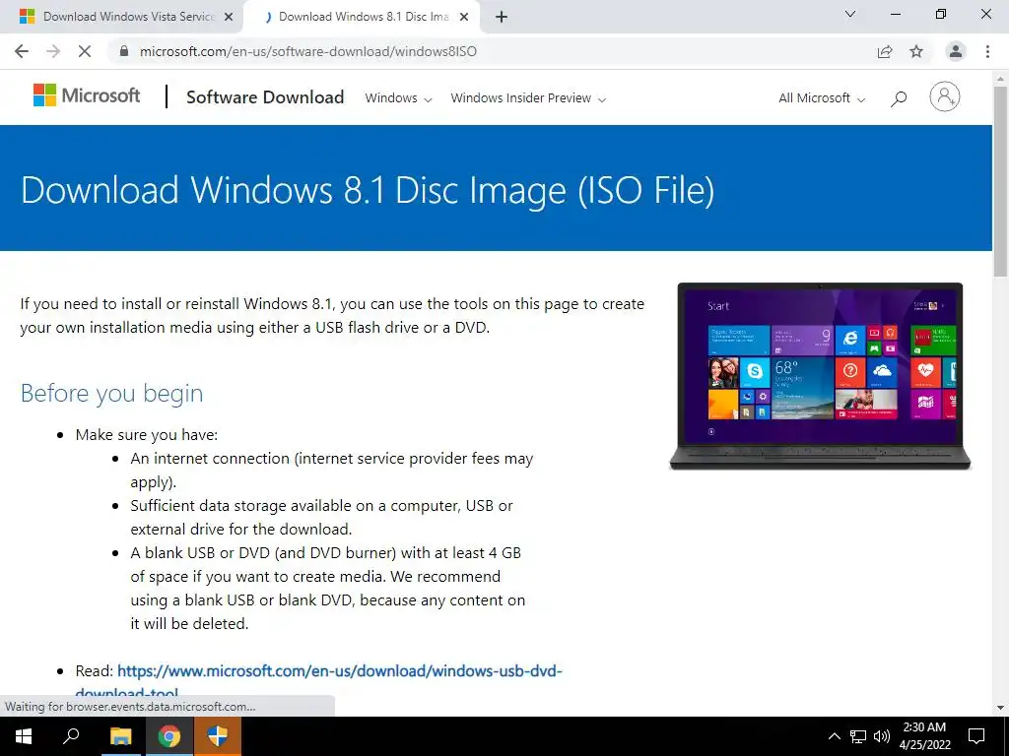Screen dimensions: 1009x756
Task: Click the shield app in taskbar
Action: pos(218,736)
